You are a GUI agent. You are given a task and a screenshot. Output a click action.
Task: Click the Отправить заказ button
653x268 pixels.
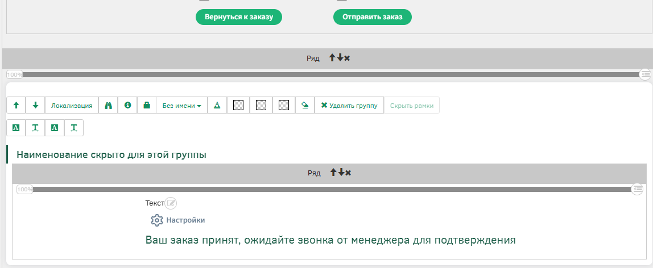(372, 17)
